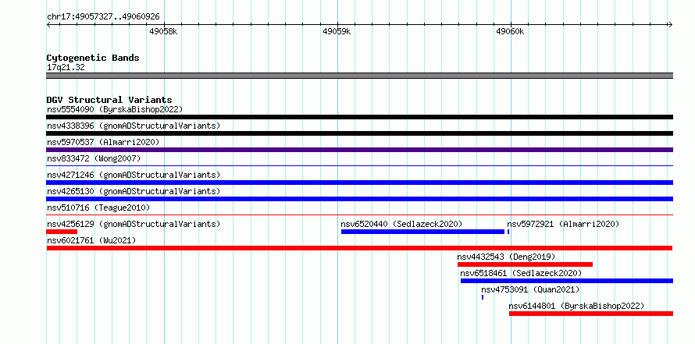
Task: Click the nsv5554090 (ByrskaBishop2022) label
Action: 115,109
